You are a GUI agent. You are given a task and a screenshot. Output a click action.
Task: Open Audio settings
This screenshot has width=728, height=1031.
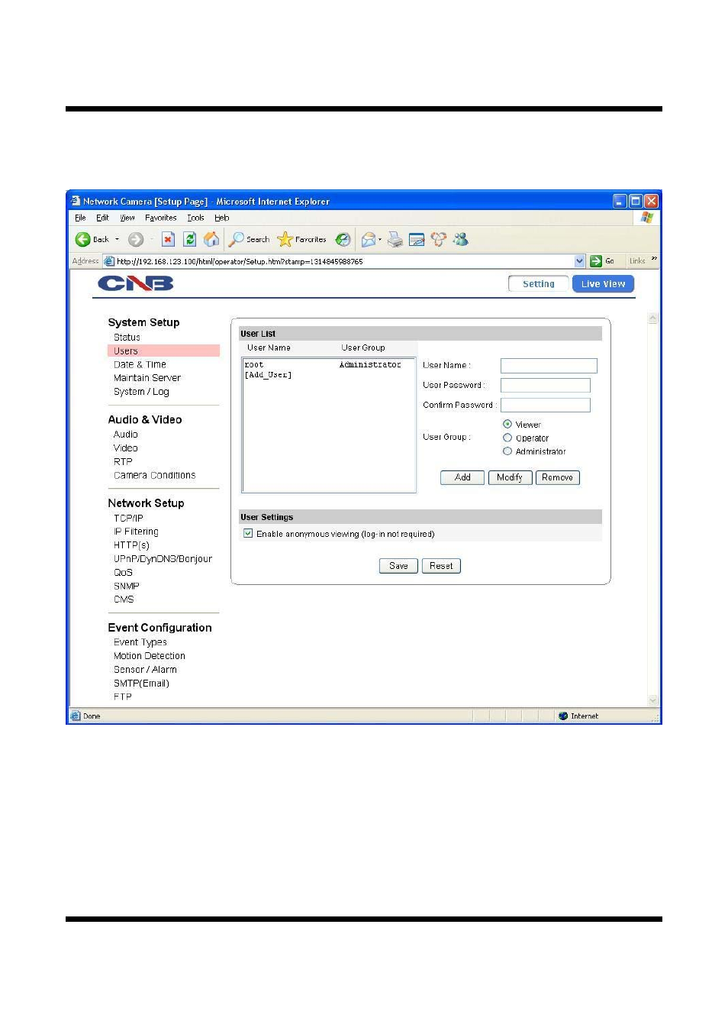(126, 435)
